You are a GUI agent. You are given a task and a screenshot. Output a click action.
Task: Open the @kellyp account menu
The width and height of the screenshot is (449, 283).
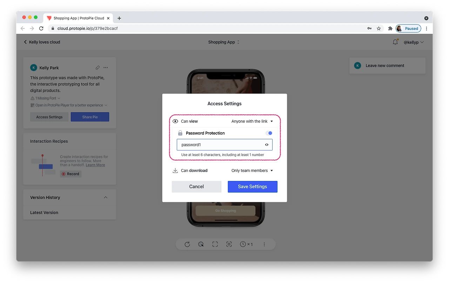coord(414,42)
